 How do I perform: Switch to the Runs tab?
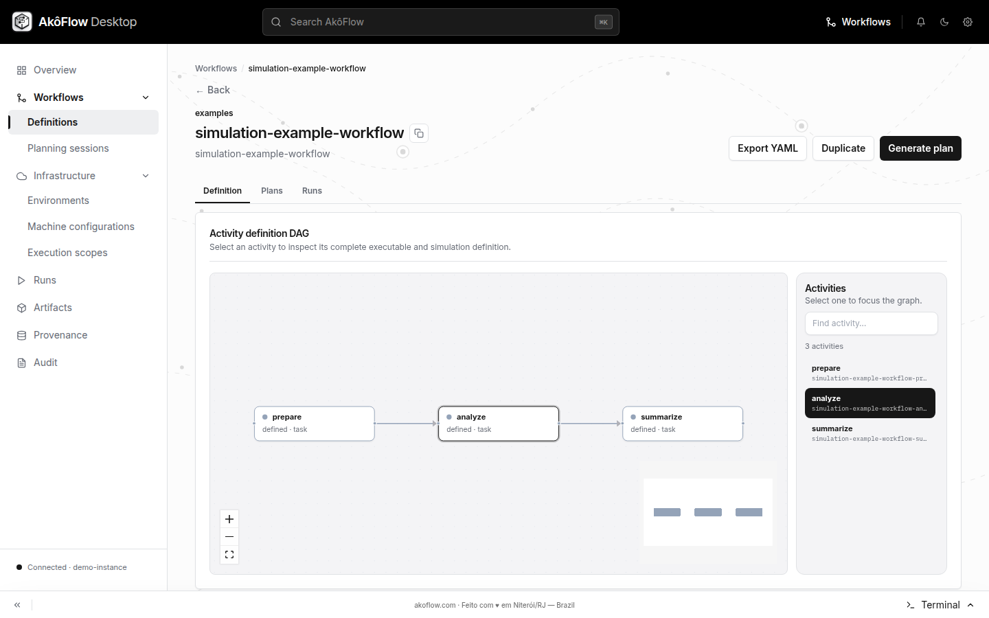coord(312,191)
